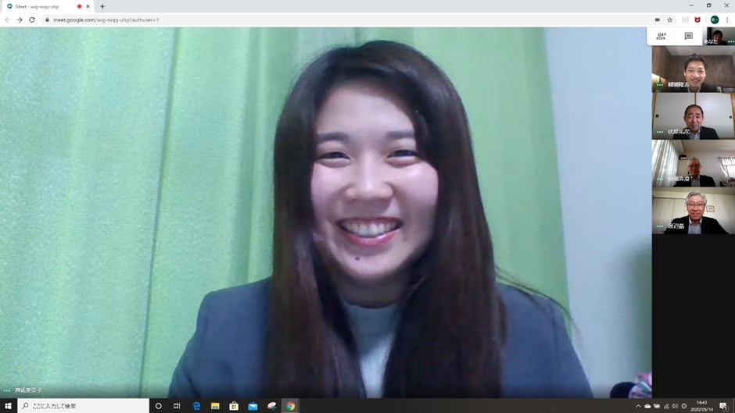Open the Meet chat panel
The width and height of the screenshot is (735, 413).
[688, 36]
